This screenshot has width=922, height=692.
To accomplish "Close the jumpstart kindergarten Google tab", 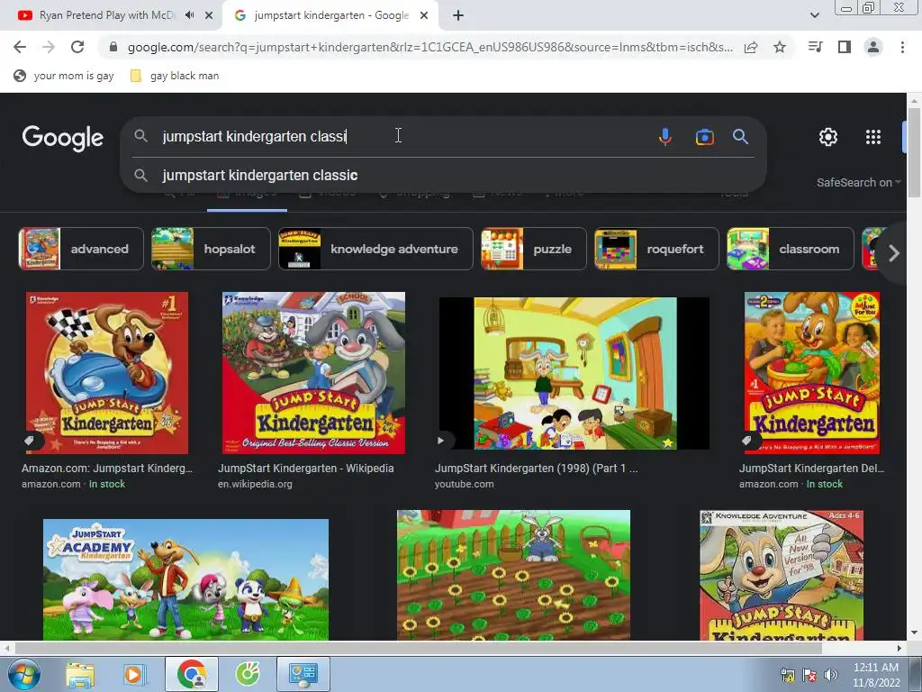I will click(424, 15).
